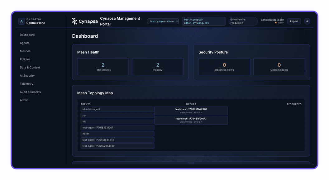Go to Agents in the sidebar

coord(25,43)
